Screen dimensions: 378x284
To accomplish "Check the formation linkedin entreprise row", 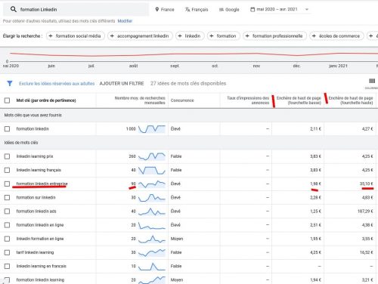I will pyautogui.click(x=7, y=184).
